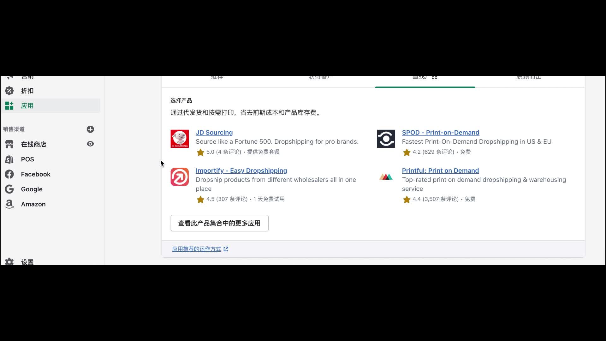Click the settings gear icon
This screenshot has height=341, width=606.
click(x=9, y=262)
